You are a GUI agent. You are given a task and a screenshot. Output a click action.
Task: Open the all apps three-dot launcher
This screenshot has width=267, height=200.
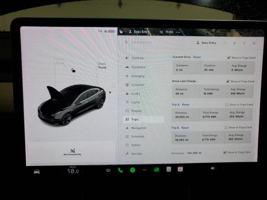[x=145, y=170]
